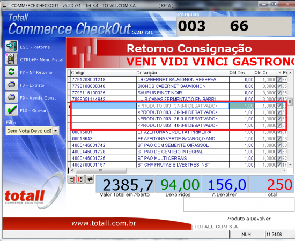Click the 'ESC - Retorna' label
The width and height of the screenshot is (295, 241).
click(x=35, y=47)
